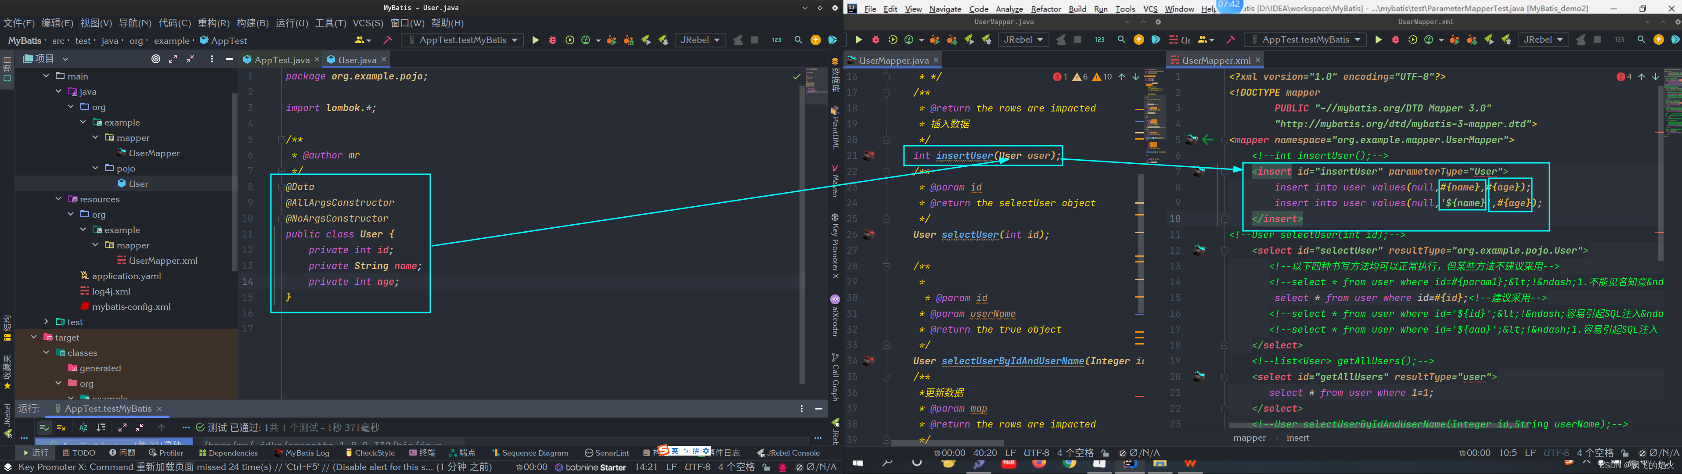This screenshot has height=474, width=1682.
Task: Run AppTest.testMyBatis in the User.java window
Action: [x=535, y=40]
